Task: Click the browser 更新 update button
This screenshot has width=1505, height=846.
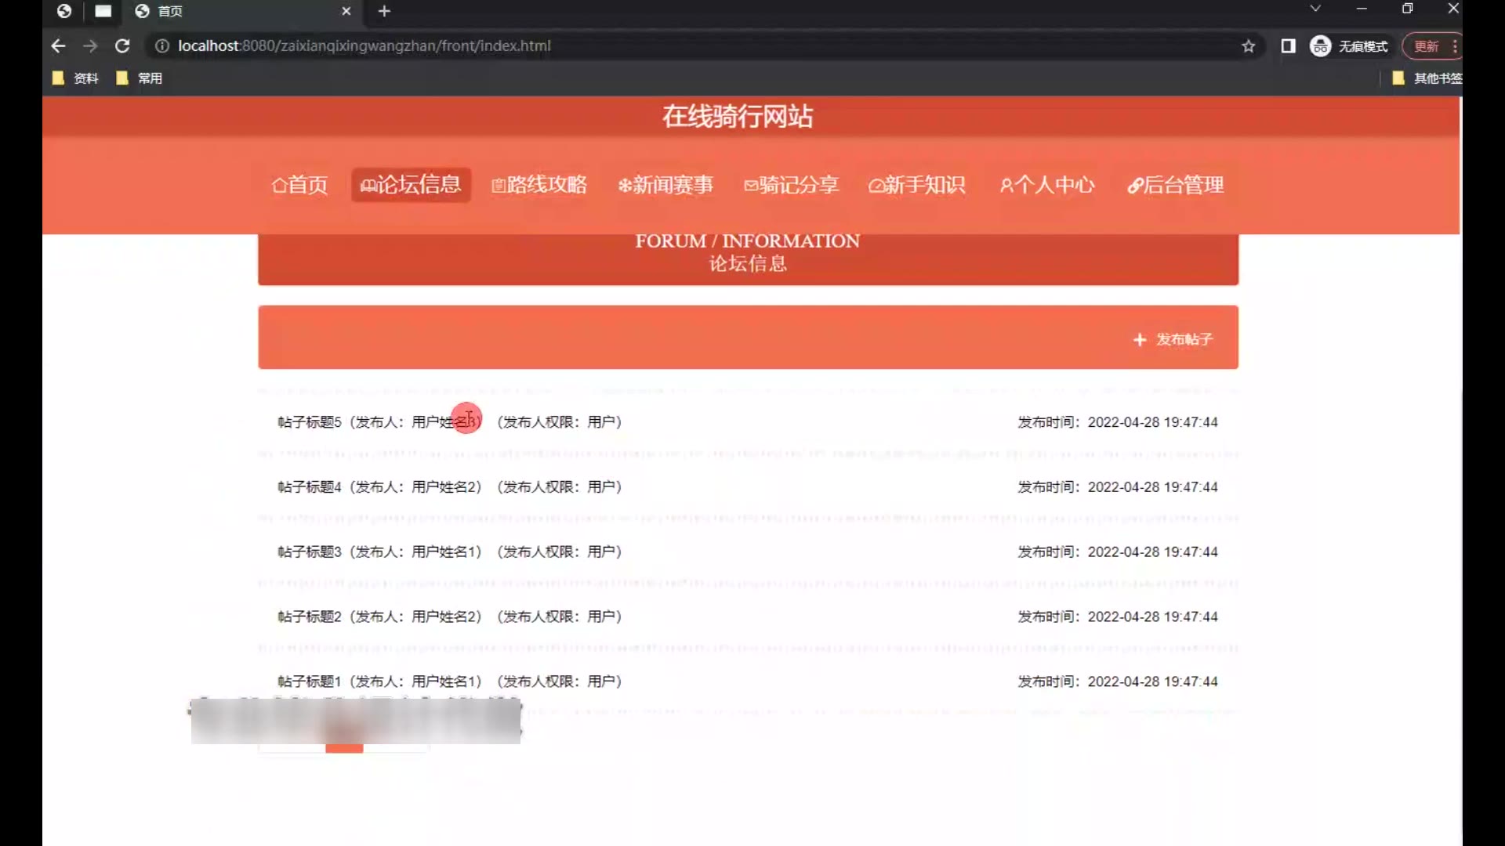Action: pyautogui.click(x=1426, y=46)
